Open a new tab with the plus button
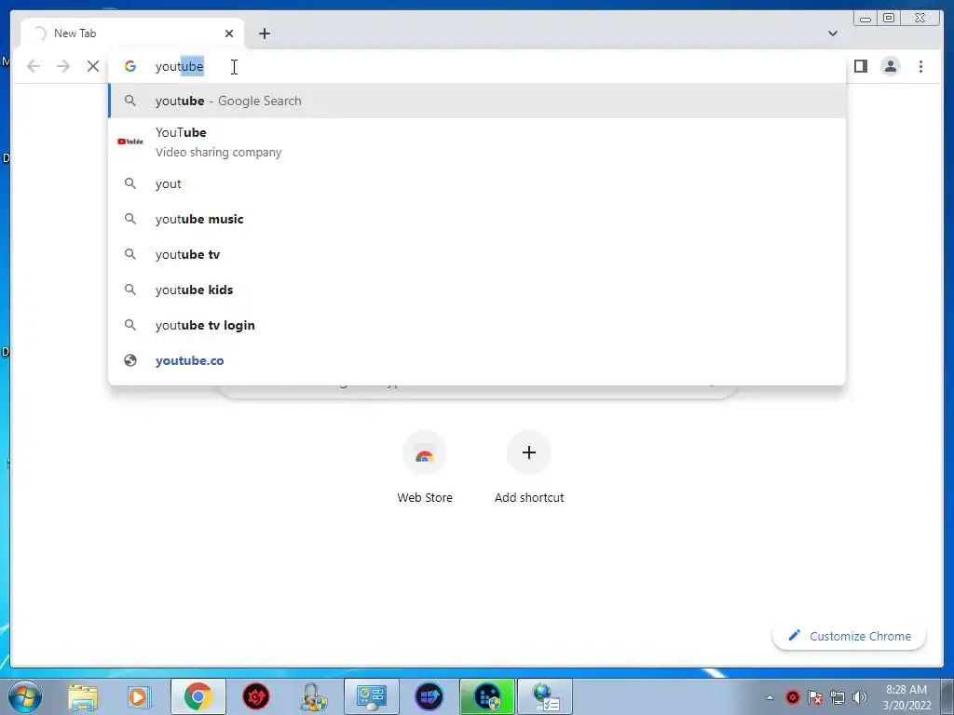Image resolution: width=954 pixels, height=715 pixels. pos(264,34)
